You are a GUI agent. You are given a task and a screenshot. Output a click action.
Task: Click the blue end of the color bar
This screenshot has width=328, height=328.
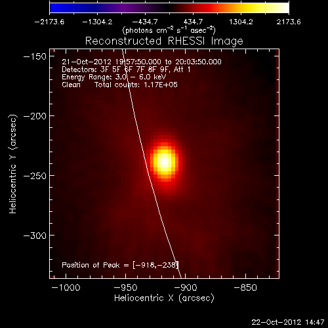tap(54, 8)
